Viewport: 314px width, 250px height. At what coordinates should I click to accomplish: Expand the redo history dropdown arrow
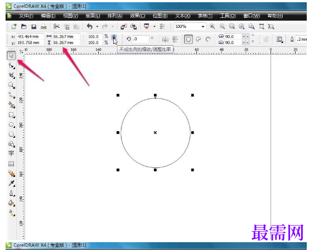point(113,26)
